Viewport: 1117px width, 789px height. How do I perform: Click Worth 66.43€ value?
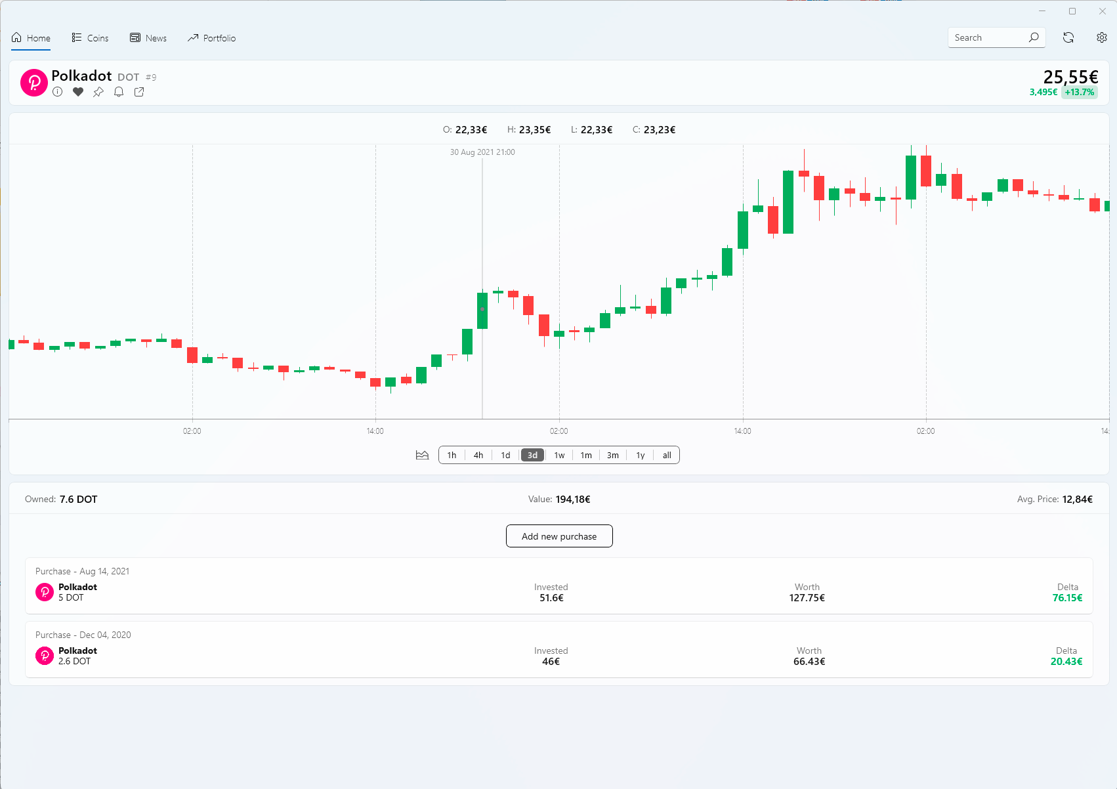809,662
